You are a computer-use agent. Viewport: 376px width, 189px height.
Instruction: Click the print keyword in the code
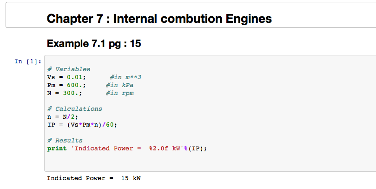tap(57, 148)
